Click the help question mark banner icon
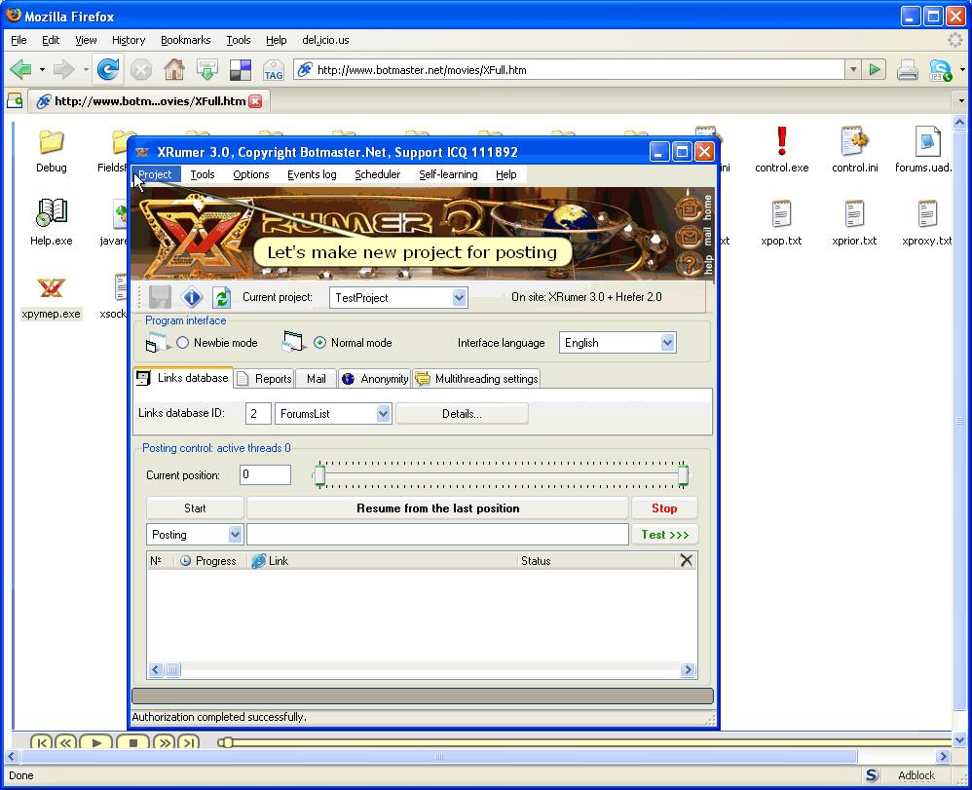 click(x=690, y=264)
